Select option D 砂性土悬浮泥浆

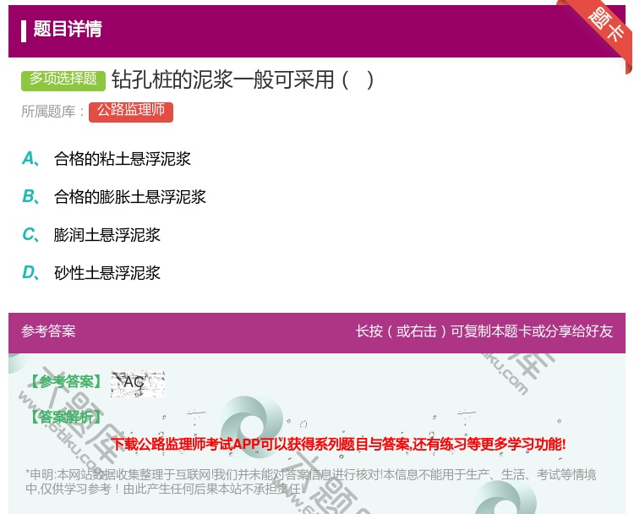pos(107,273)
